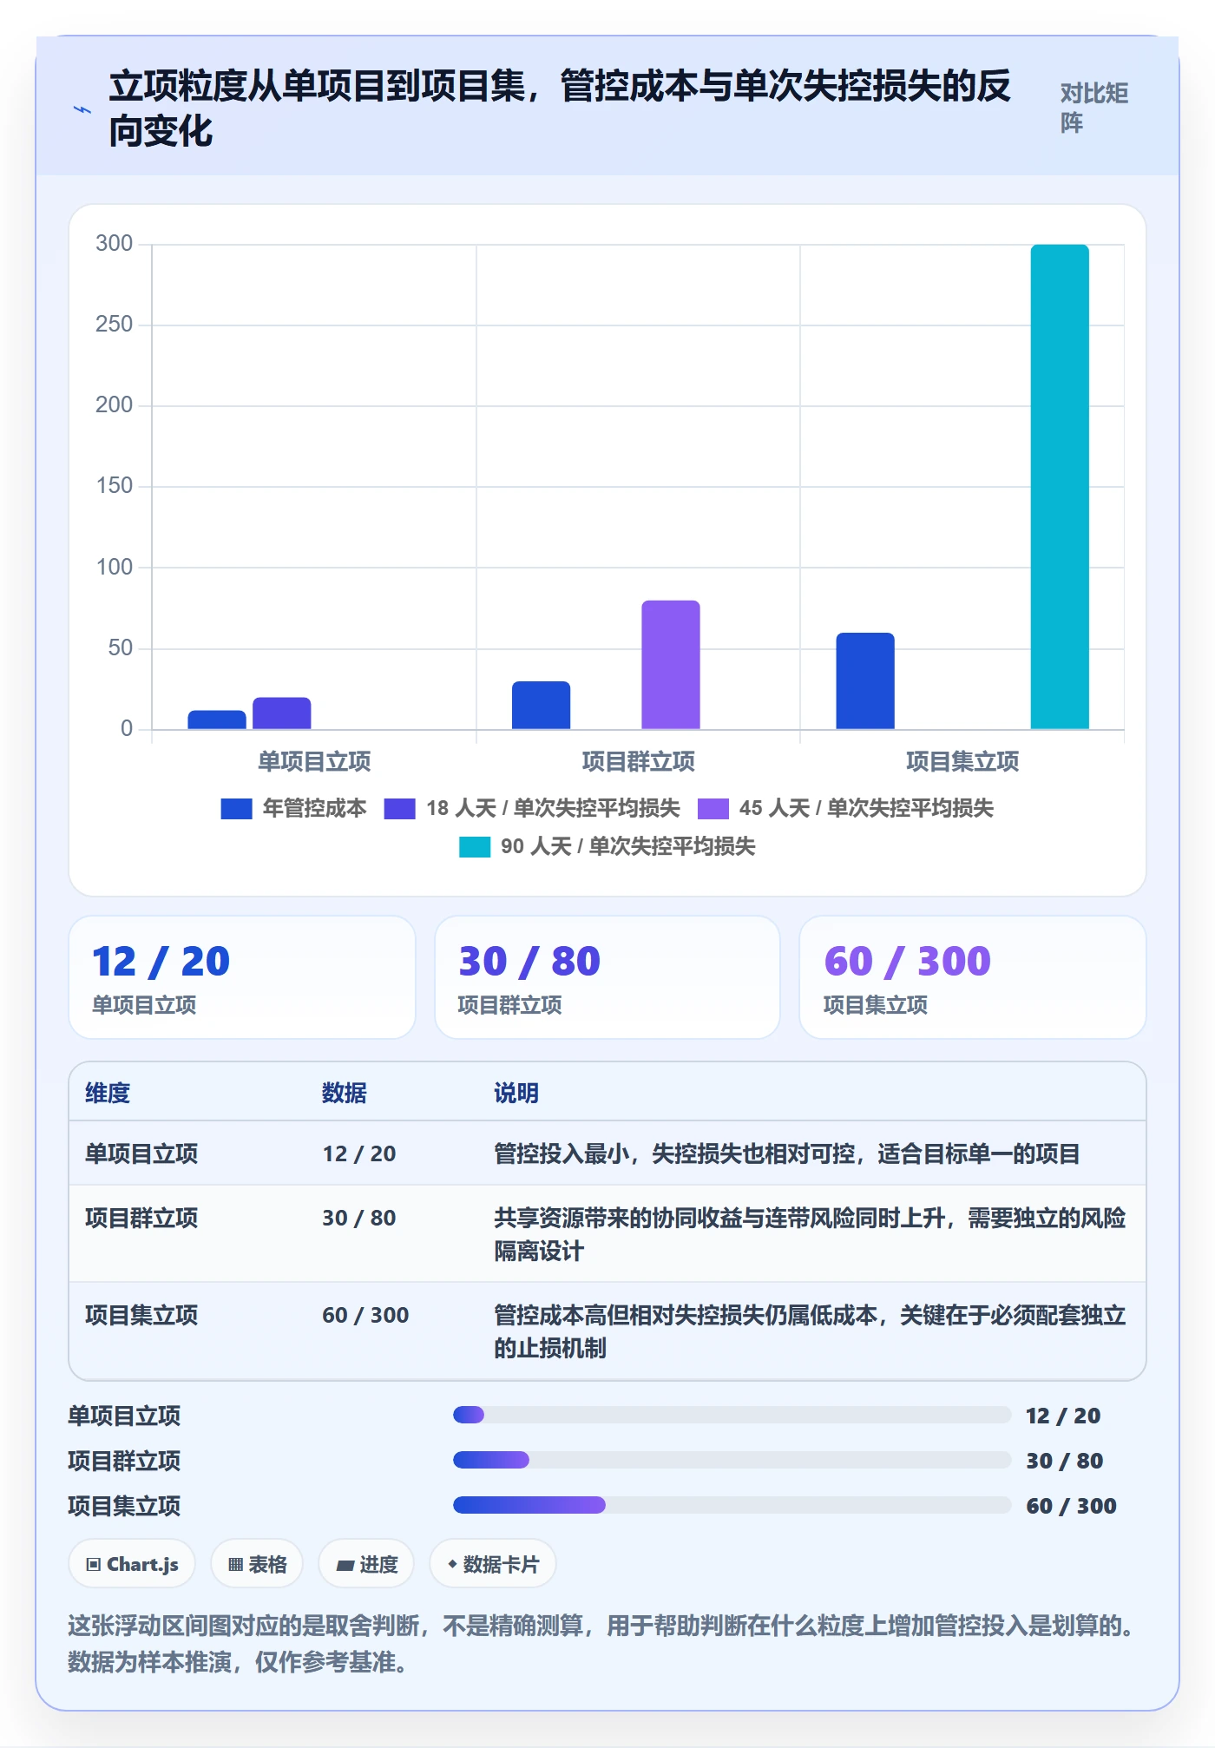Click the 数据卡片 tag chip
1215x1748 pixels.
(493, 1565)
